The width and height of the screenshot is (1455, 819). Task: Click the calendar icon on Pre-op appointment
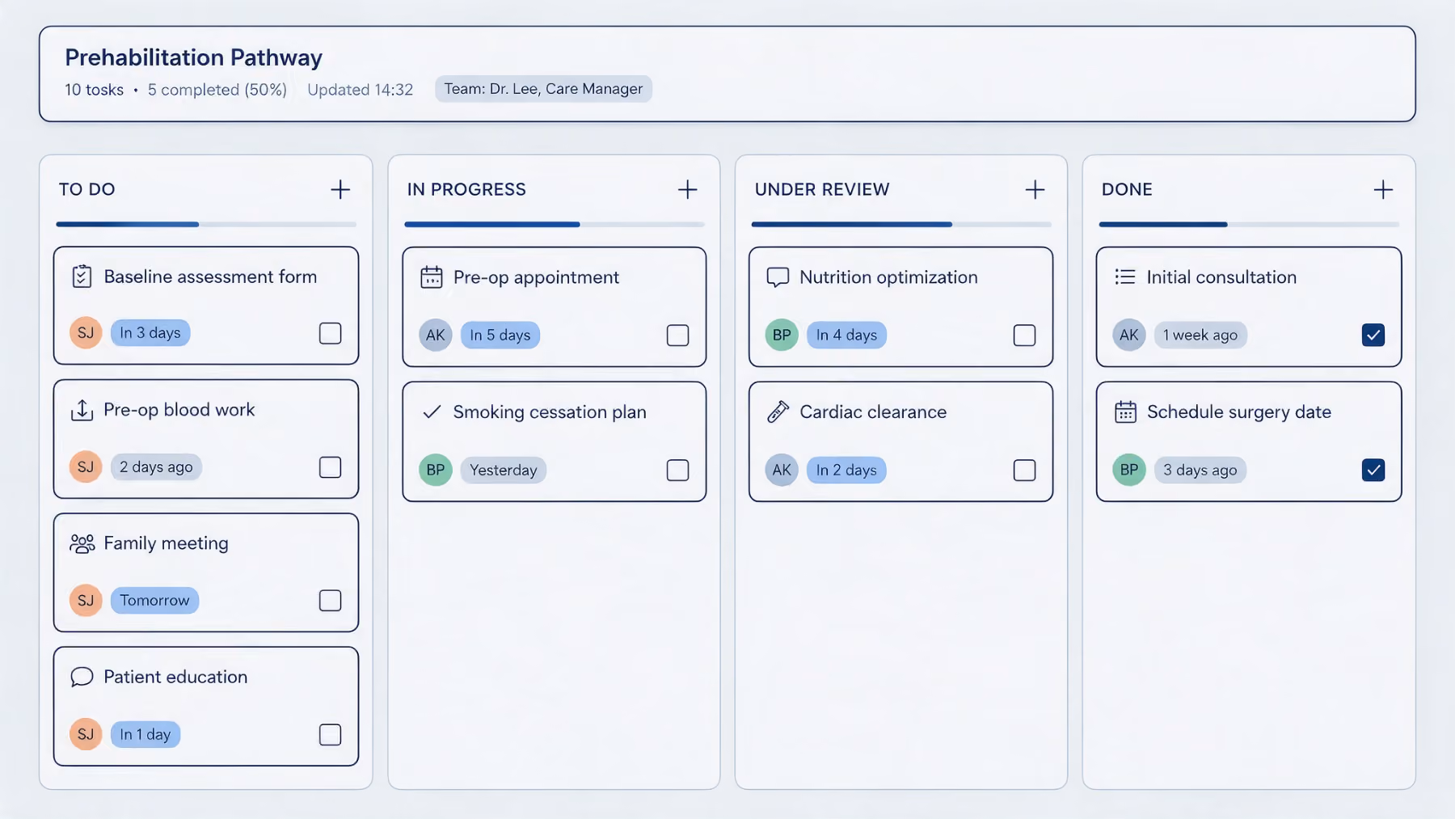[432, 277]
